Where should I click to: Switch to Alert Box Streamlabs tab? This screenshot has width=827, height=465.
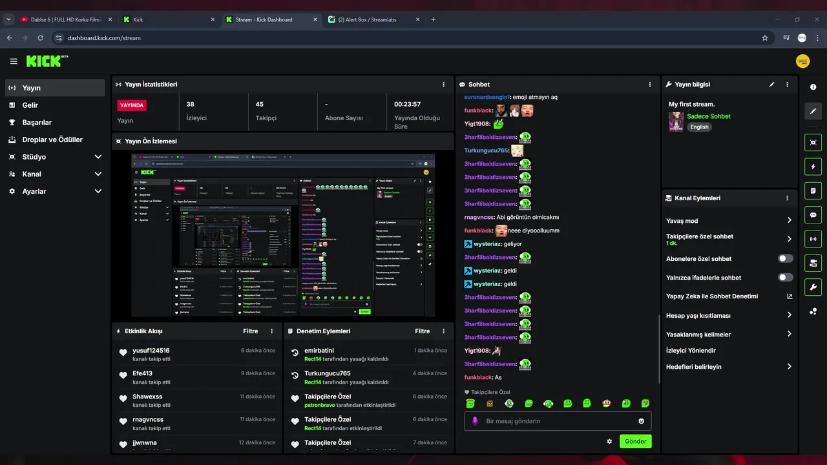coord(373,19)
